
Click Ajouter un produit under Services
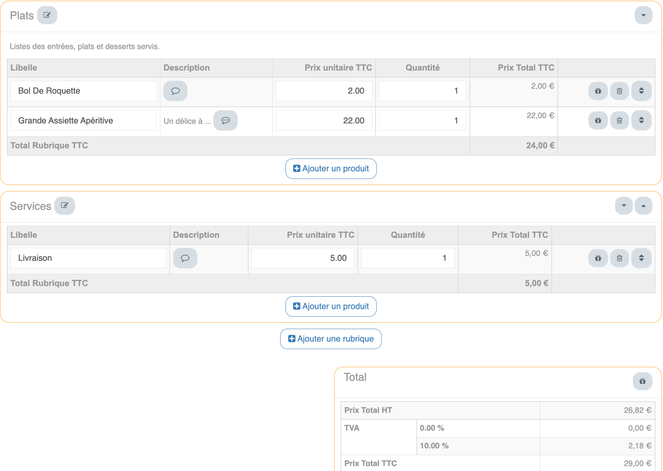tap(331, 306)
